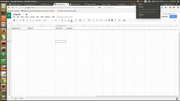The height and width of the screenshot is (101, 180).
Task: Open the Add-ons menu
Action: click(48, 17)
